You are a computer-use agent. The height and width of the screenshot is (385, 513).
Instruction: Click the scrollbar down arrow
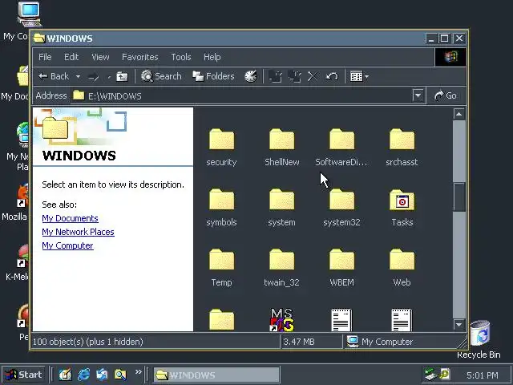(x=458, y=324)
